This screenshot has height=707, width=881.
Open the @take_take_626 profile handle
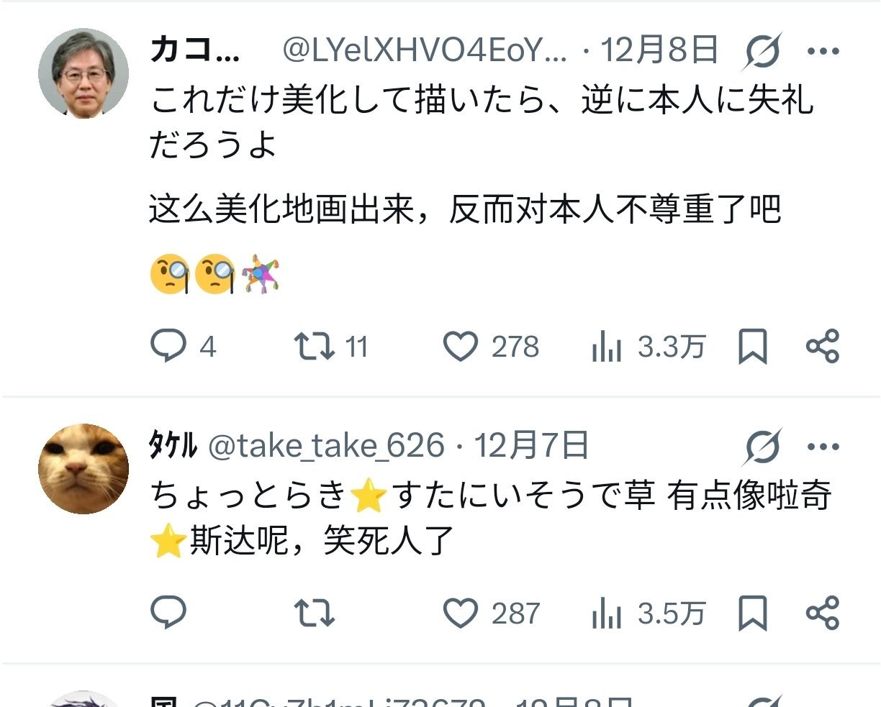tap(326, 447)
